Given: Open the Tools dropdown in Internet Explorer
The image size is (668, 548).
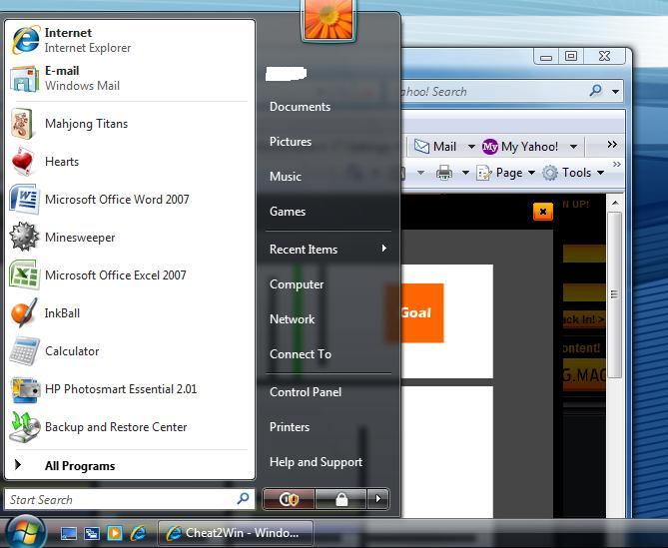Looking at the screenshot, I should click(574, 173).
